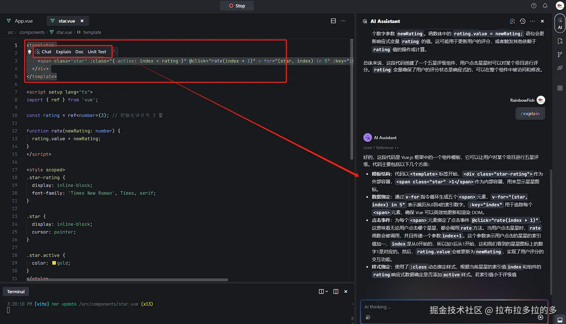
Task: Click the components breadcrumb
Action: click(32, 32)
